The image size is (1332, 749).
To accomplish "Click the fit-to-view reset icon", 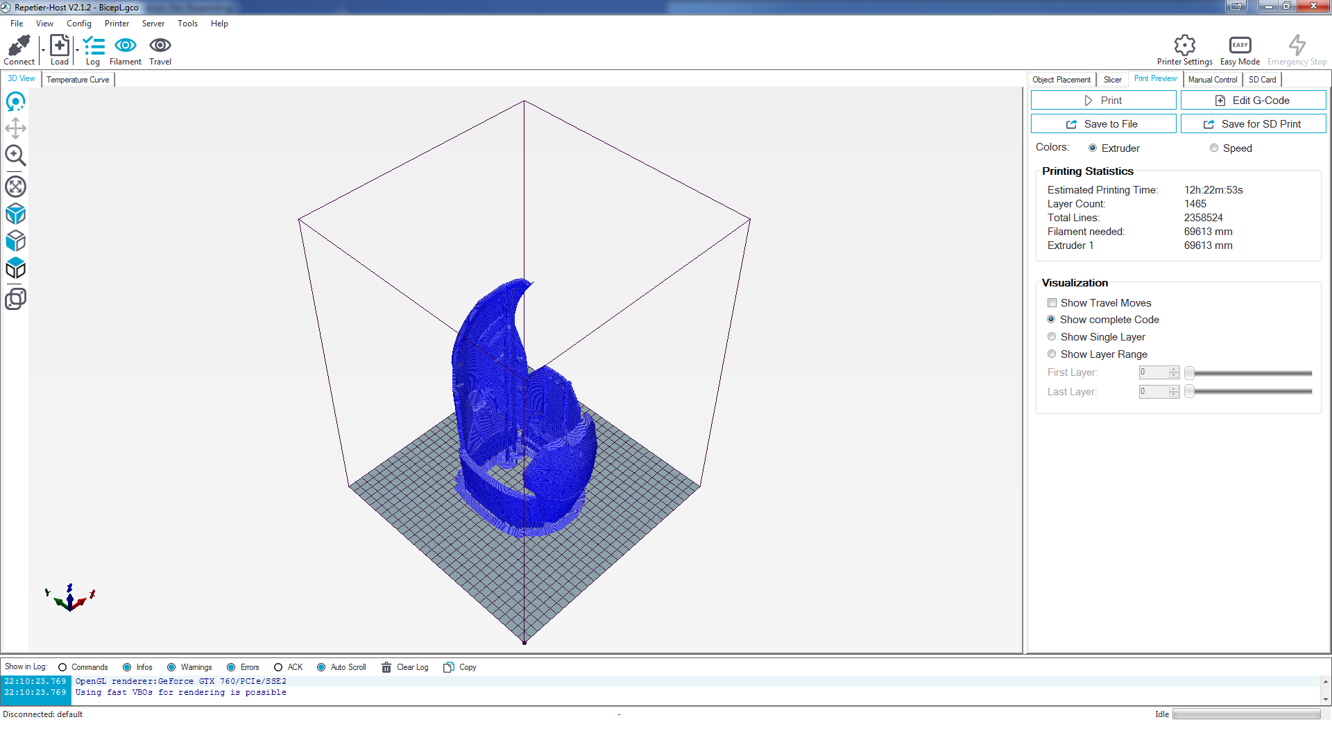I will 15,187.
